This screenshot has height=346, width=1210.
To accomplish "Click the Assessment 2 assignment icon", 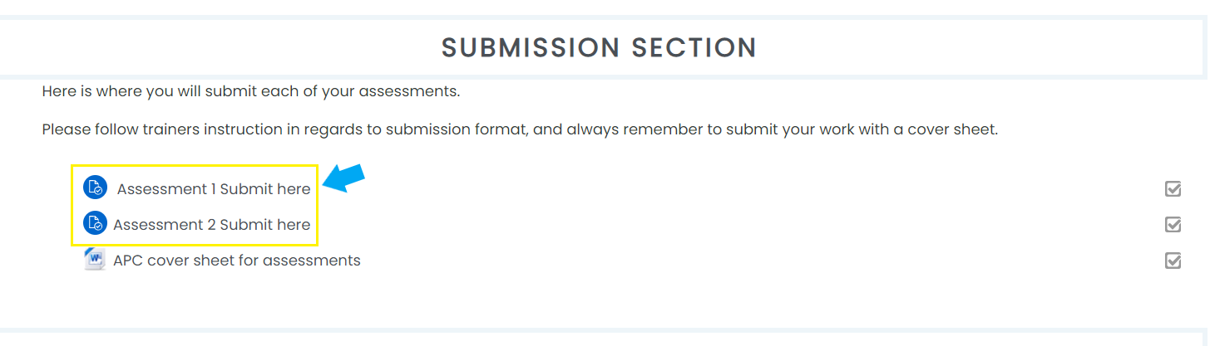I will point(96,224).
